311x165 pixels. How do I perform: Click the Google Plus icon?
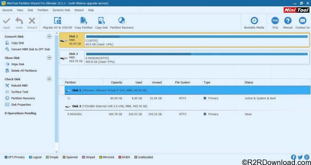(307, 157)
